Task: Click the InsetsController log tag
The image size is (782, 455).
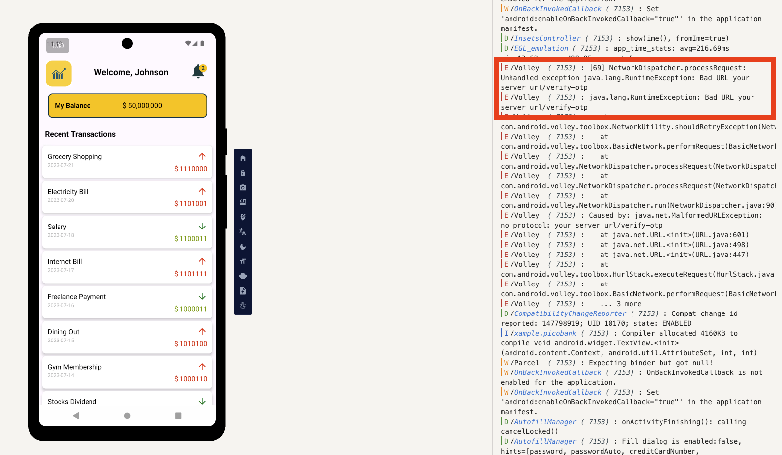Action: [x=547, y=38]
